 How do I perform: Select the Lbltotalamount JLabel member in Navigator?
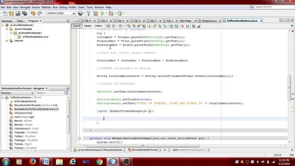[x=26, y=129]
